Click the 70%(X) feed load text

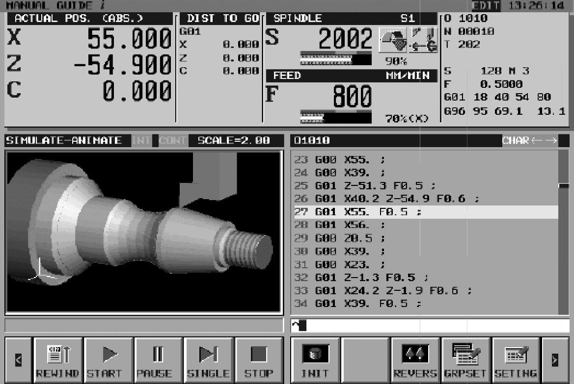click(x=407, y=119)
